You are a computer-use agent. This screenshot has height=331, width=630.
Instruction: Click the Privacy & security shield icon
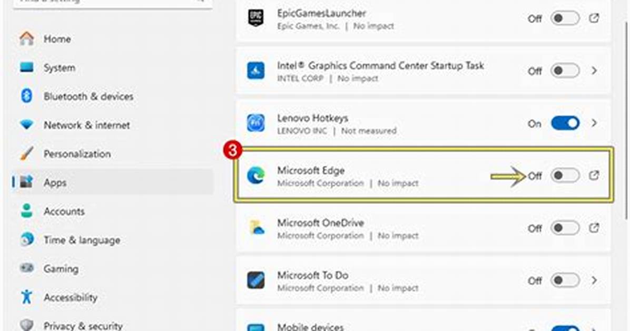26,325
